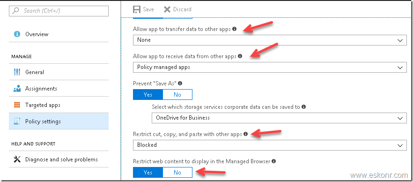Click info icon beside transfer data setting
Viewport: 413px width, 182px height.
[235, 29]
